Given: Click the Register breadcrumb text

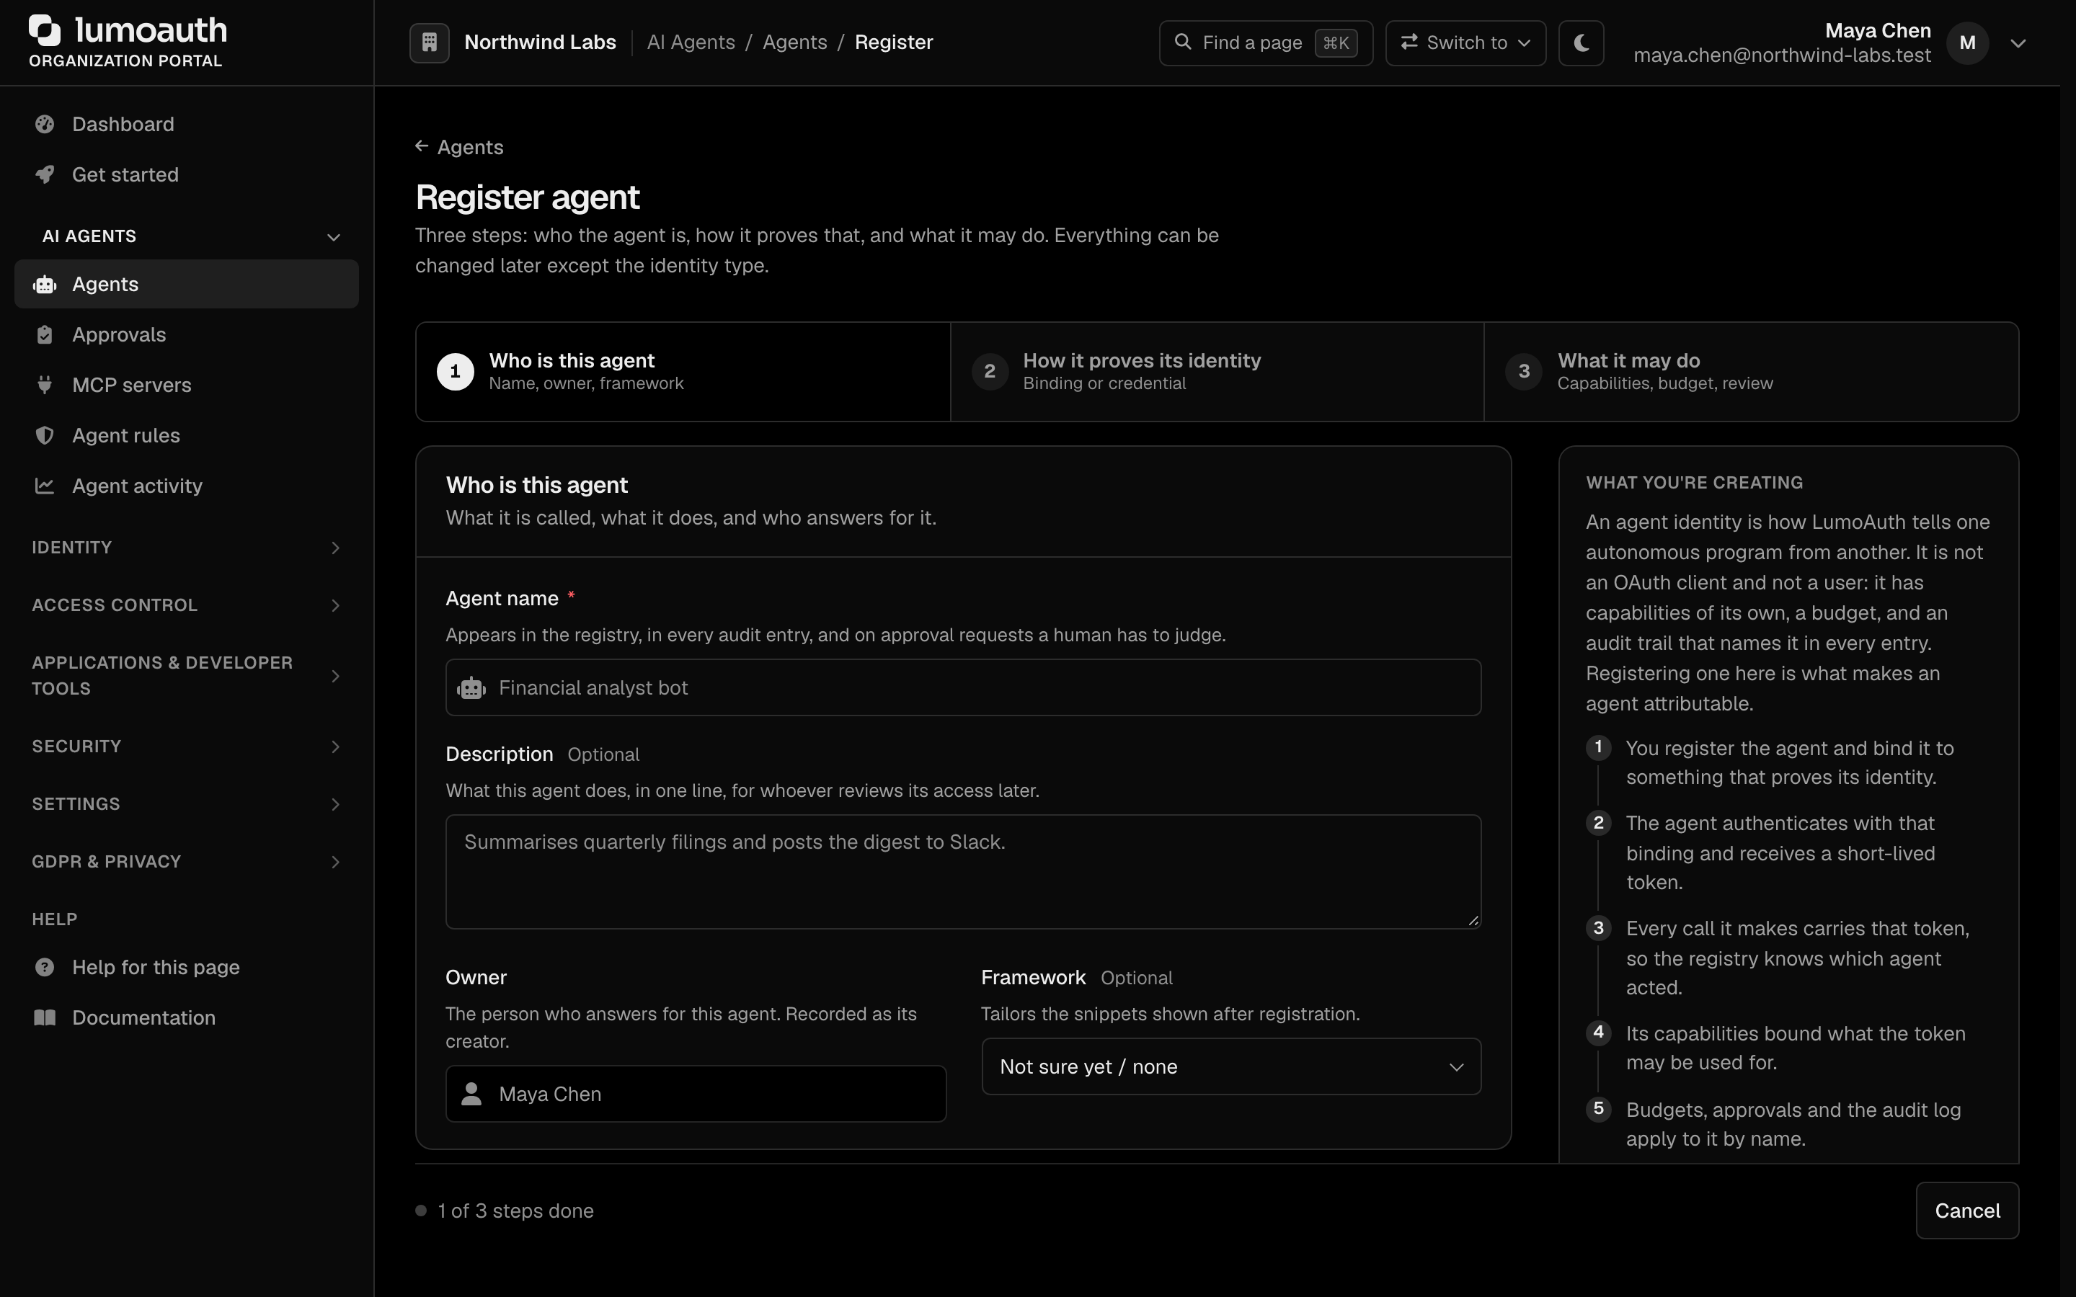Looking at the screenshot, I should coord(893,42).
